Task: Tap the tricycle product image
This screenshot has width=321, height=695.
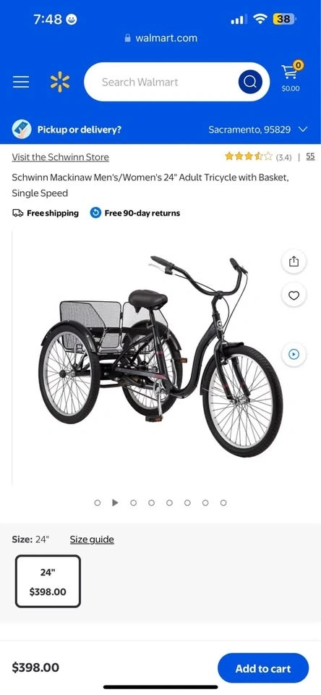Action: click(x=160, y=357)
